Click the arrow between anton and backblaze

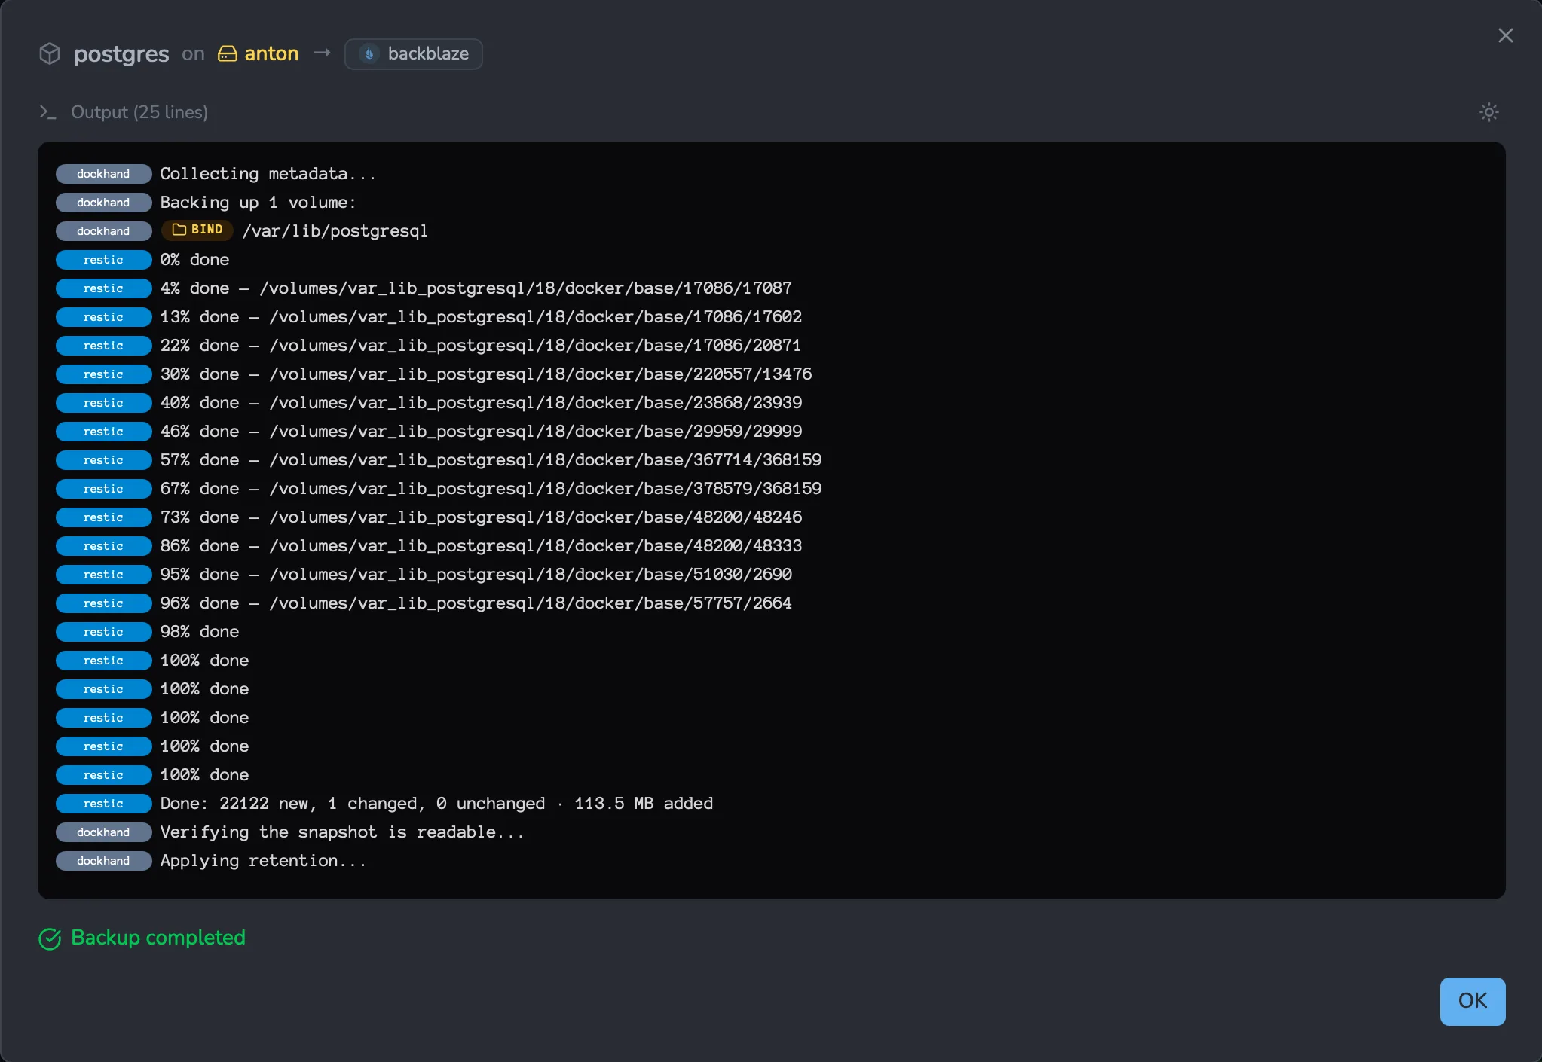tap(322, 53)
